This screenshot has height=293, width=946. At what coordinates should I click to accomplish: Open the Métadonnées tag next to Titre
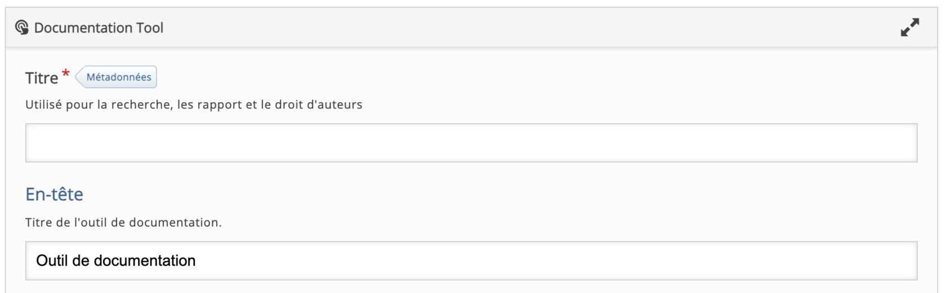pyautogui.click(x=119, y=77)
